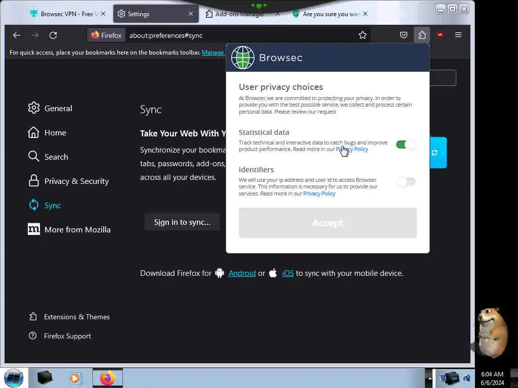Disable the Statistical data toggle
518x388 pixels.
tap(405, 144)
